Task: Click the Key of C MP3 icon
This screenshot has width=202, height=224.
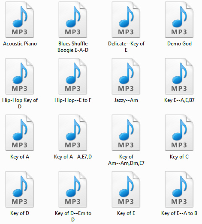Action: tap(179, 133)
